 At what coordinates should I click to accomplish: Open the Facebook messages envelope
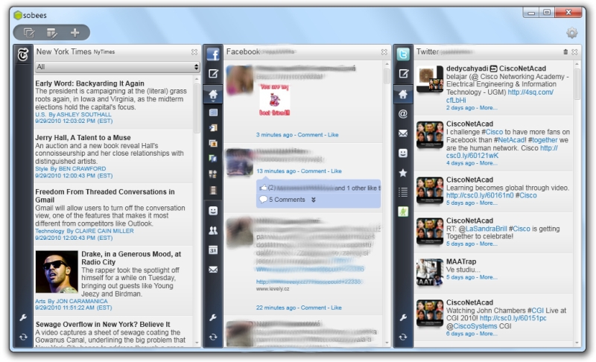213,270
